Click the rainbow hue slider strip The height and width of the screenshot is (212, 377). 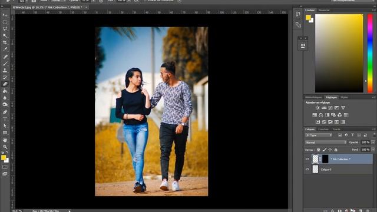[x=370, y=54]
